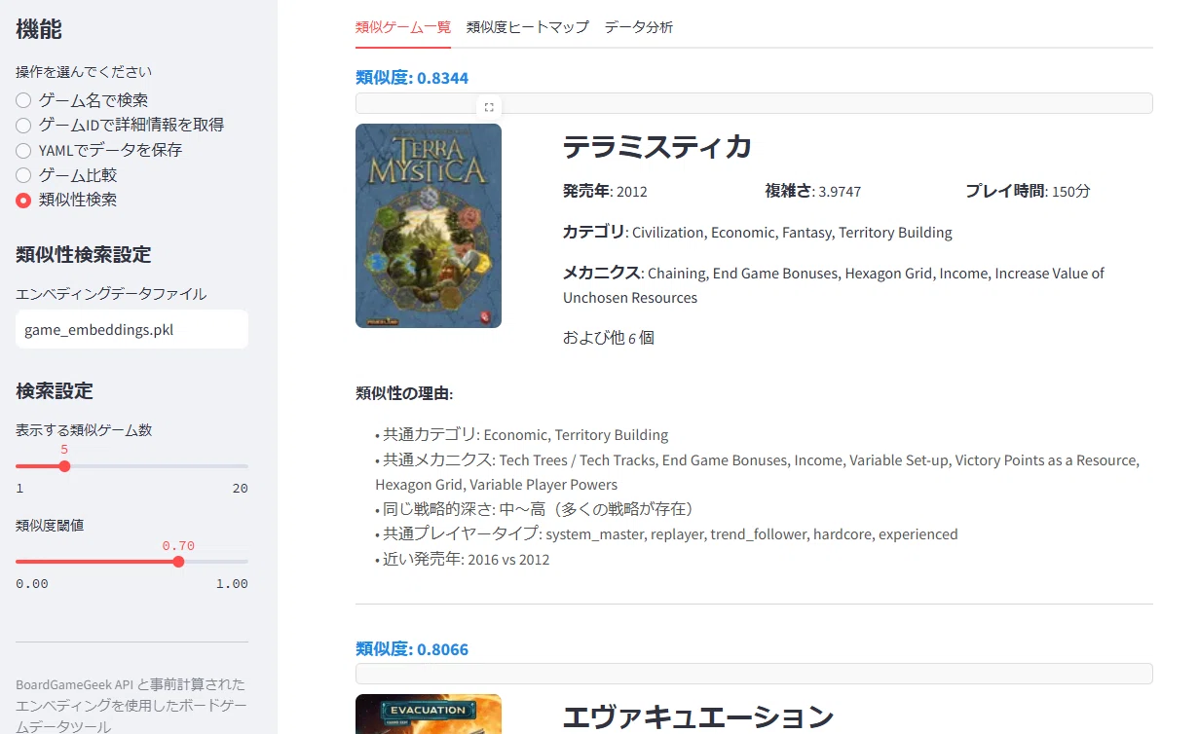The height and width of the screenshot is (734, 1199).
Task: Click the 共通カテゴリ: Economic, Territory Building line
Action: pos(522,435)
